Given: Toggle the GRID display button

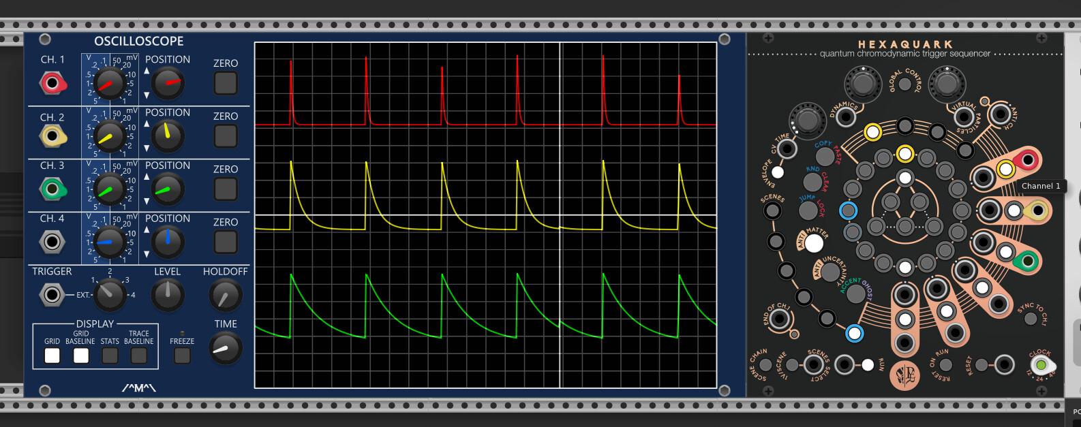Looking at the screenshot, I should pos(52,355).
